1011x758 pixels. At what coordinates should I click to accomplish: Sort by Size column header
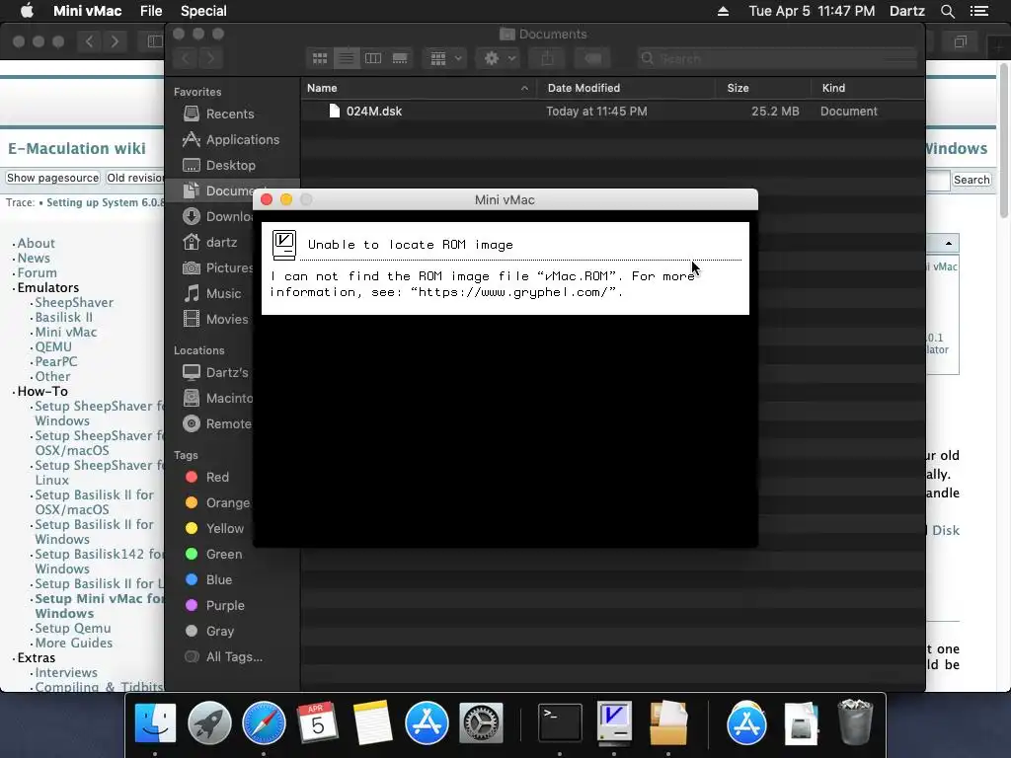[x=763, y=88]
